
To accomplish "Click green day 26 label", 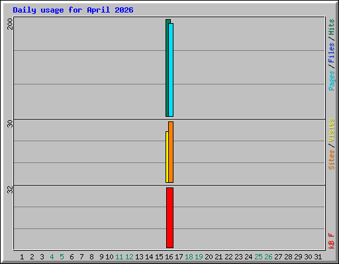I will [x=268, y=257].
